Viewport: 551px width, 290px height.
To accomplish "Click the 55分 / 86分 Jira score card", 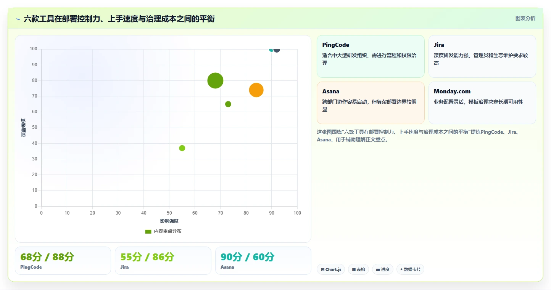I will click(163, 261).
